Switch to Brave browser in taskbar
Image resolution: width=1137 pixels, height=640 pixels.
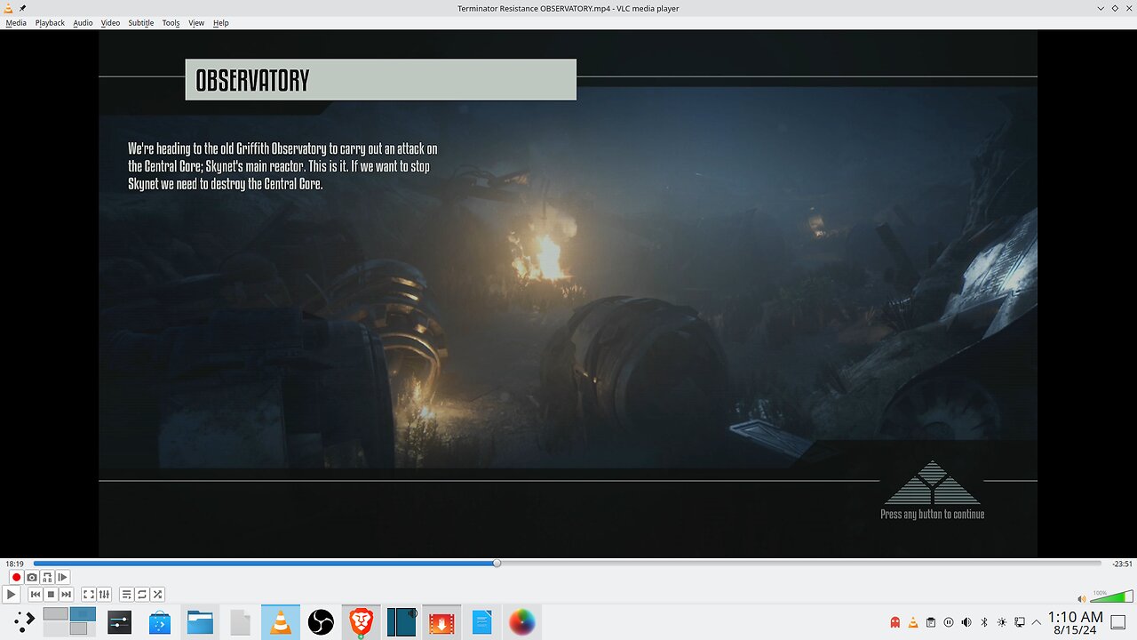[x=361, y=621]
